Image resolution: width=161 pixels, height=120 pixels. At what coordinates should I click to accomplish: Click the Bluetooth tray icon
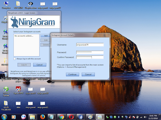118,117
